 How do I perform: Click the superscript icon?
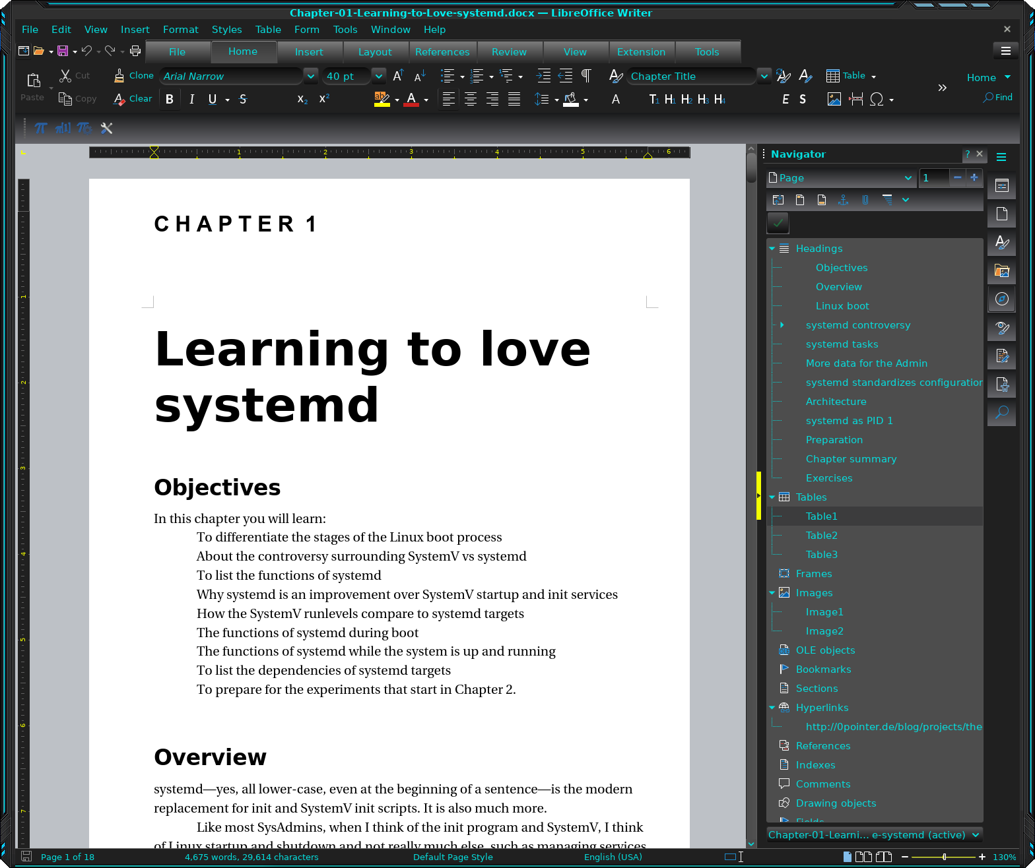pos(324,100)
